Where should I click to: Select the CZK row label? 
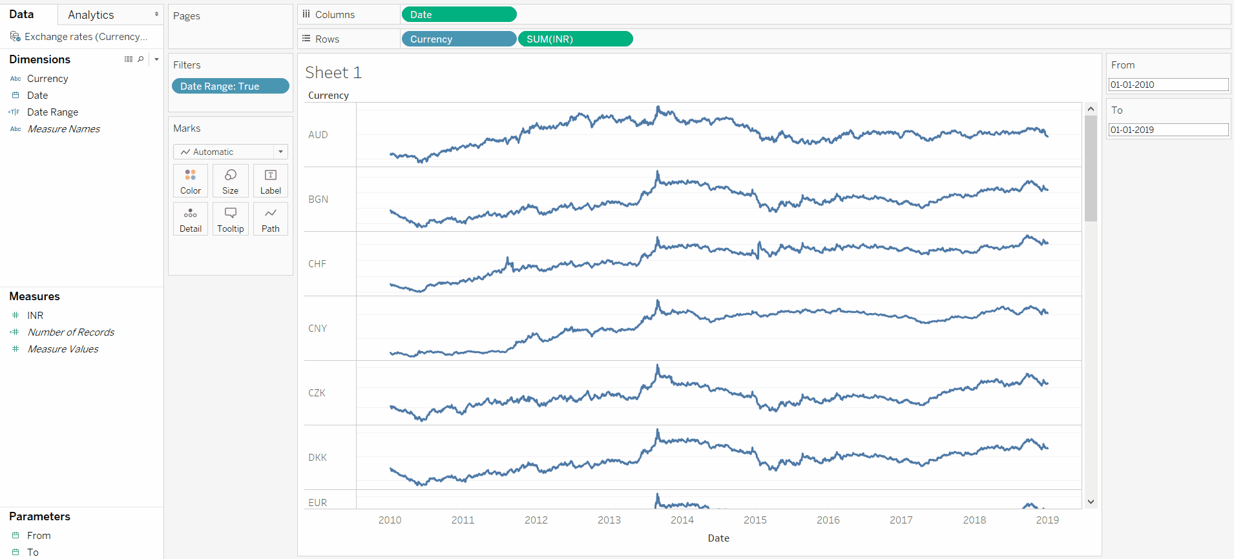pos(317,393)
